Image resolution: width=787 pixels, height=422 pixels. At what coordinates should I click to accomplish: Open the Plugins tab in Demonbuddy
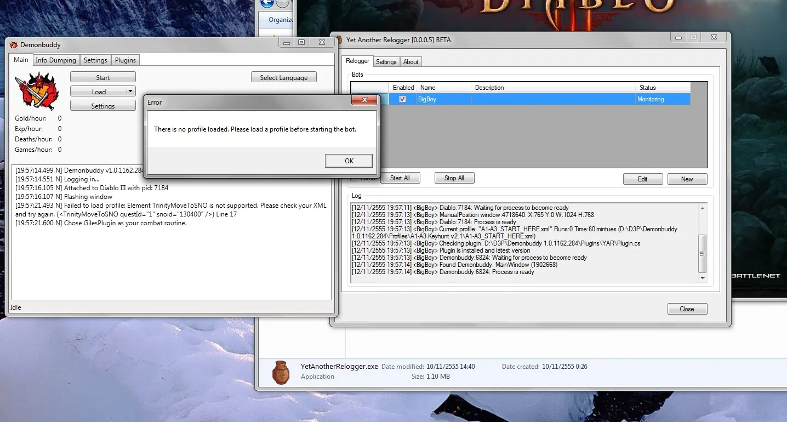126,60
